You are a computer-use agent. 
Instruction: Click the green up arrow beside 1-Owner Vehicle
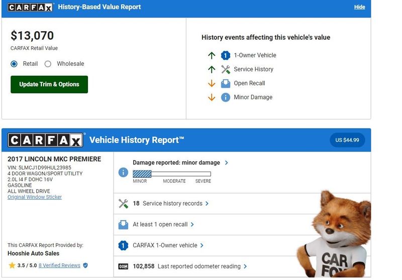tap(212, 55)
